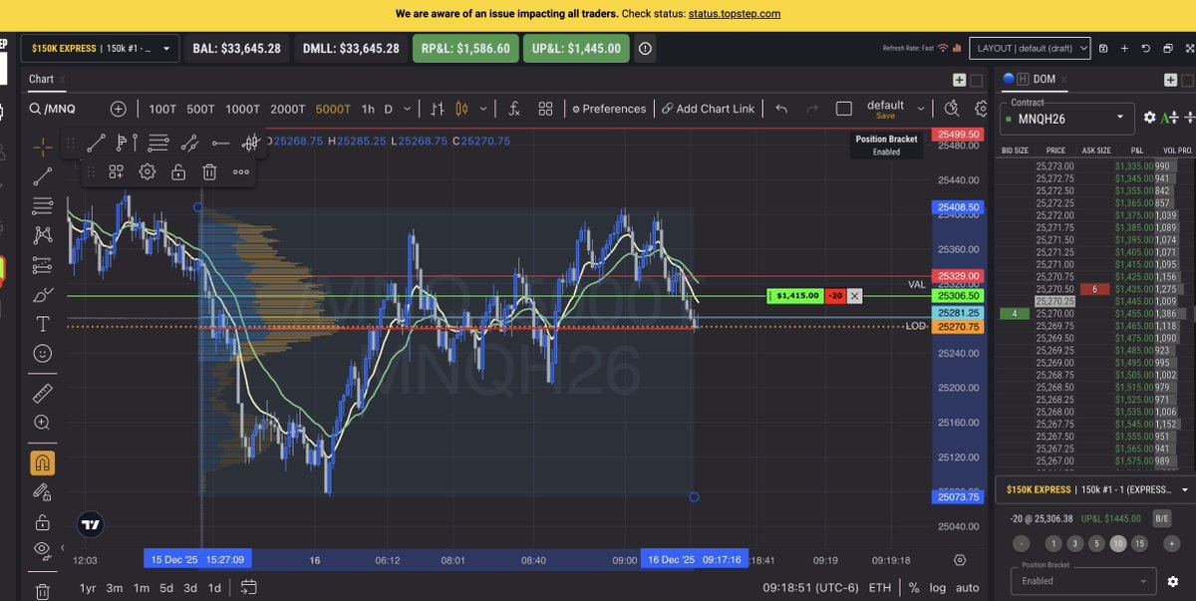
Task: Toggle stay in drawing mode
Action: (43, 491)
